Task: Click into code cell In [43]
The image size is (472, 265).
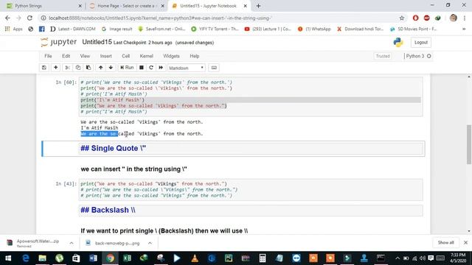Action: tap(251, 190)
